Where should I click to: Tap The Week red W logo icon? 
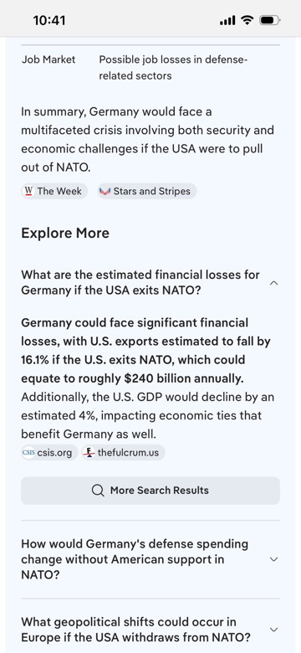28,191
